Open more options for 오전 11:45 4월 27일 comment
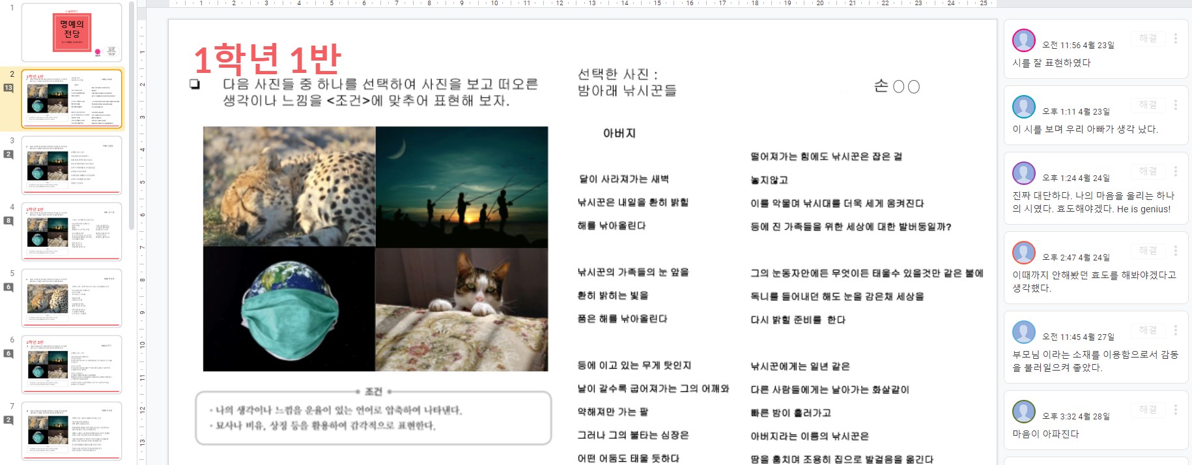This screenshot has height=465, width=1192. pos(1176,330)
